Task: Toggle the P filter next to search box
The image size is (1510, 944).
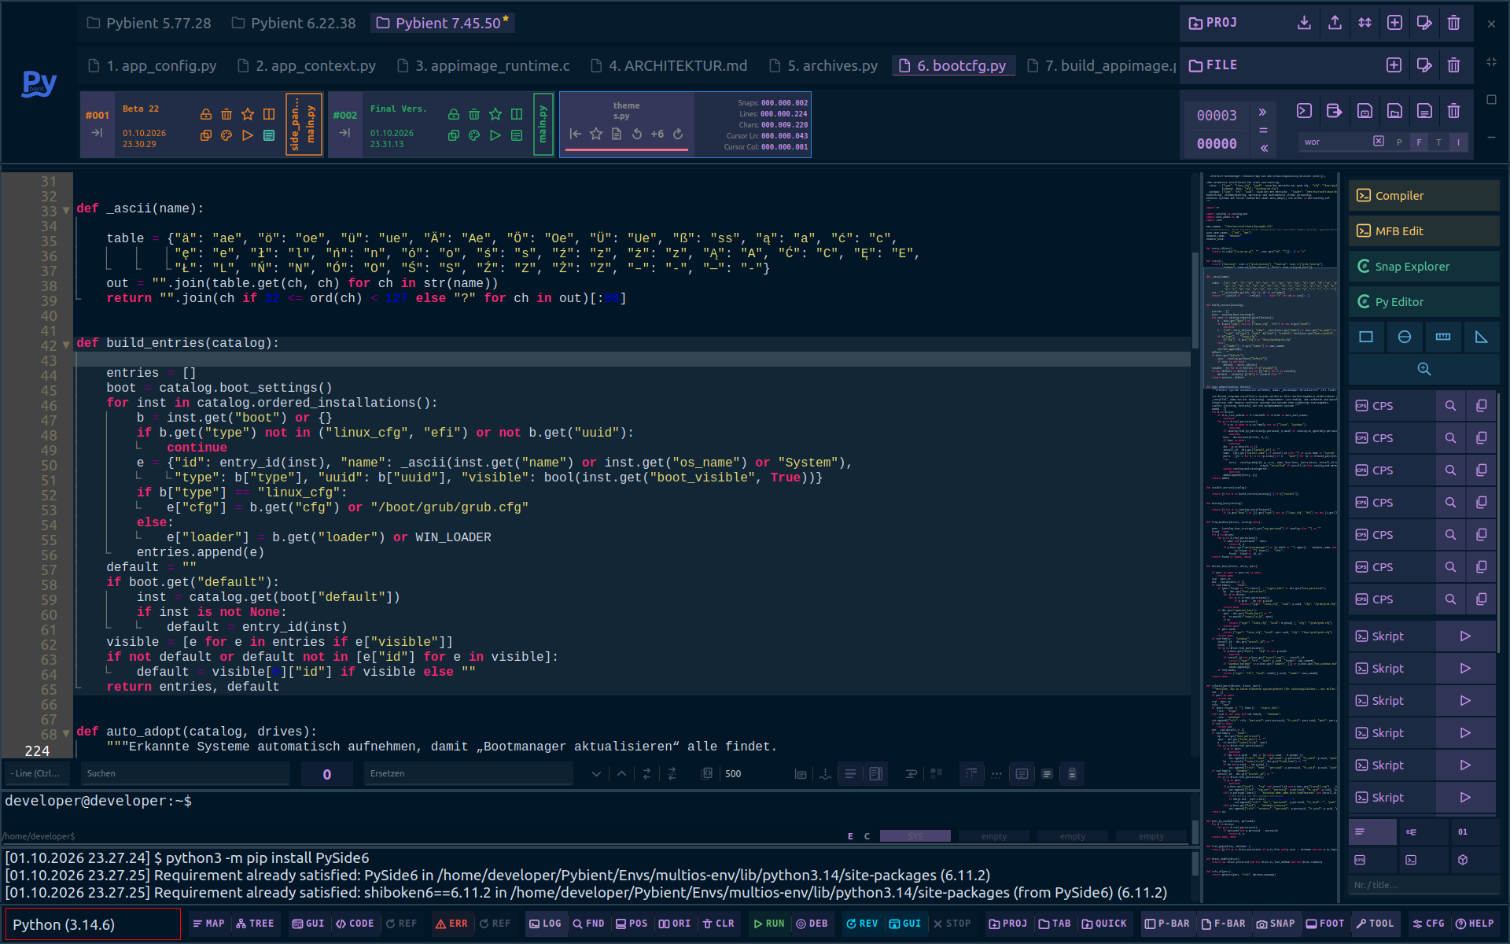Action: tap(1399, 142)
